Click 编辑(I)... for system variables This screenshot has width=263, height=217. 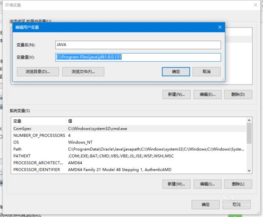point(207,184)
